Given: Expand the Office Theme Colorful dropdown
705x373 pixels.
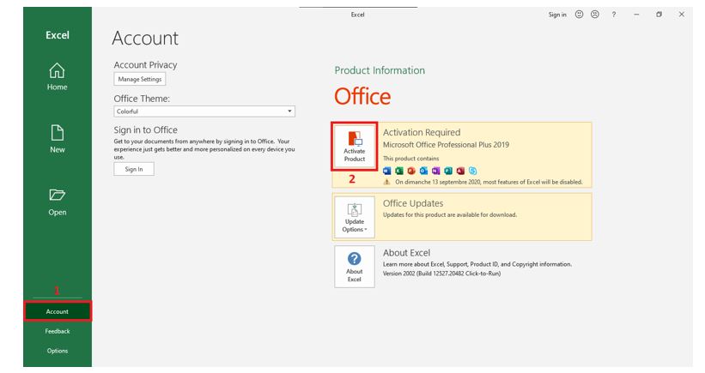Looking at the screenshot, I should point(204,111).
